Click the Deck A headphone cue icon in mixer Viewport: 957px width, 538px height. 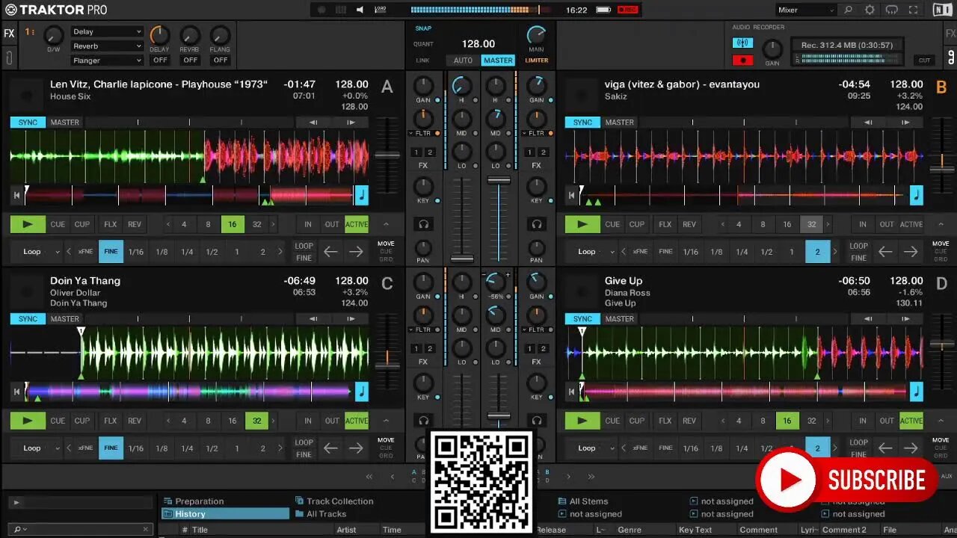pos(424,224)
